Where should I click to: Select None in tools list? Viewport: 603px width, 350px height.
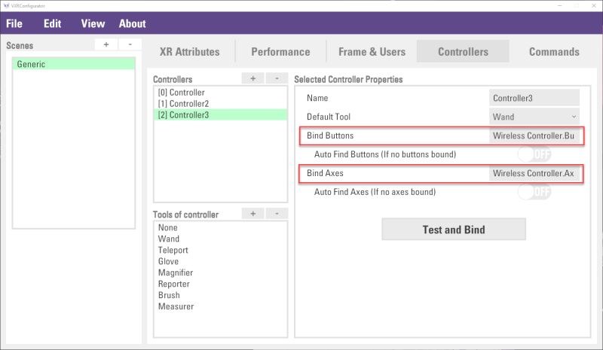point(220,227)
